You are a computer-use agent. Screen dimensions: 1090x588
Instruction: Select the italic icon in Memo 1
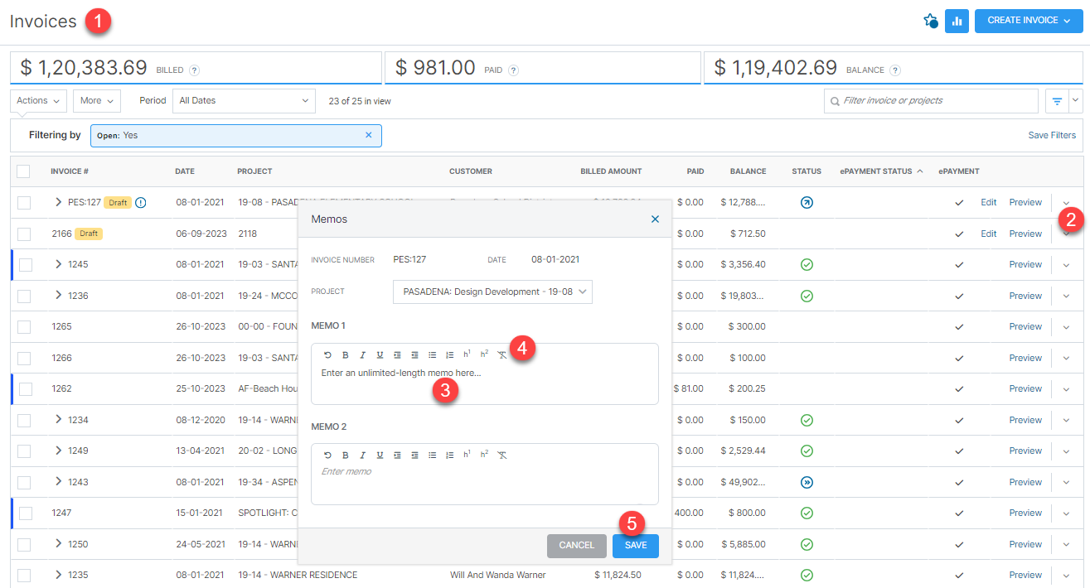tap(362, 354)
